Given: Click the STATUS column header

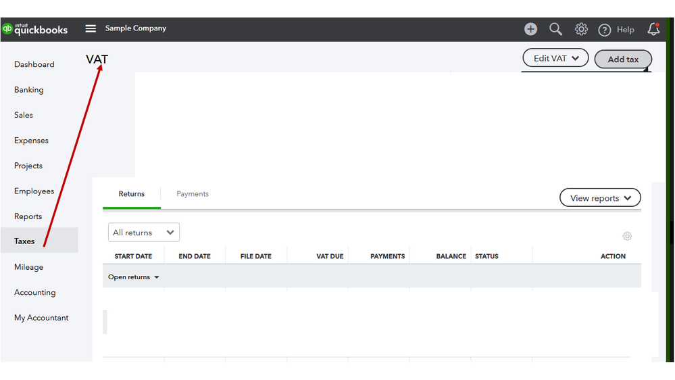Looking at the screenshot, I should coord(486,256).
